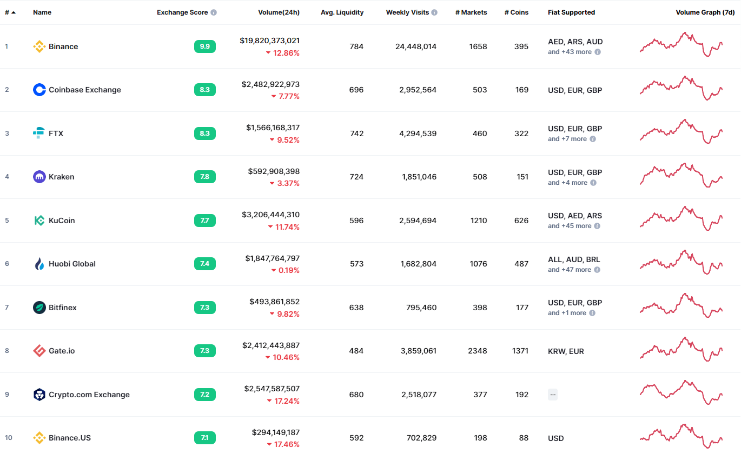Open the Huobi Global link
The image size is (741, 454).
(x=72, y=264)
